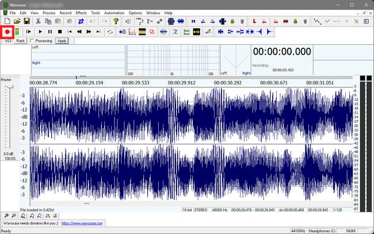
Task: Click the first olive lock icon
Action: click(x=232, y=21)
